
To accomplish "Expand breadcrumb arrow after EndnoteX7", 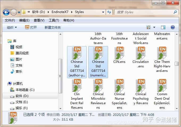I will pos(72,12).
